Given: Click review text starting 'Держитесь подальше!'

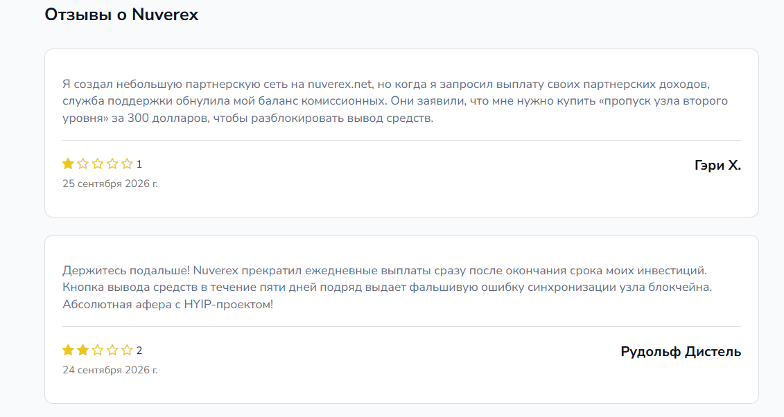Looking at the screenshot, I should [387, 287].
